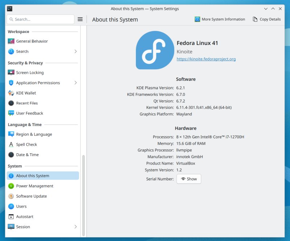Click the Application Permissions shield icon
Screen dimensions: 290x241
pyautogui.click(x=11, y=83)
